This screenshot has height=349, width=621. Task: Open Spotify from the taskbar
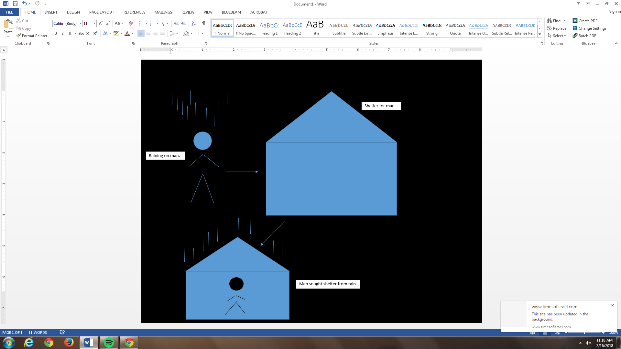[109, 343]
